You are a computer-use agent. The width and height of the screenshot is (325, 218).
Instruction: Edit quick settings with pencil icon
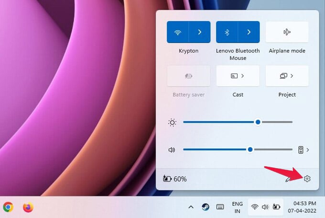288,179
